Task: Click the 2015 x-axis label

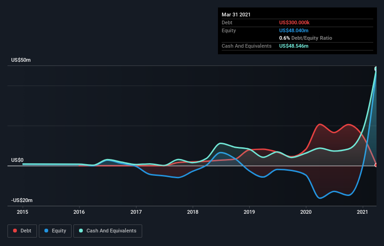Action: click(x=22, y=212)
